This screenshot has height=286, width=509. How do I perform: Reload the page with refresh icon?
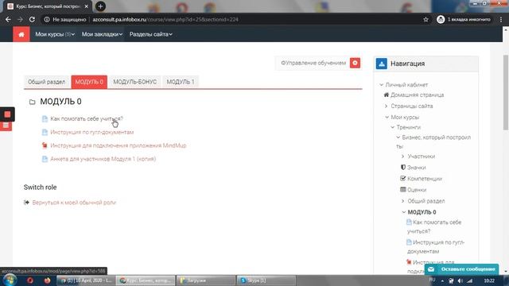pyautogui.click(x=32, y=19)
